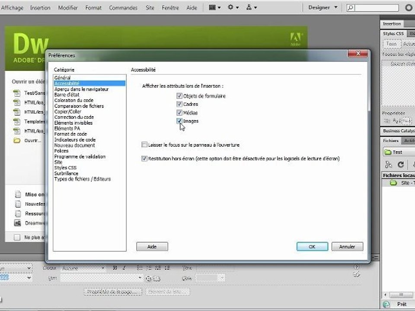This screenshot has width=415, height=311.
Task: Switch to the Styles CSS tab
Action: click(393, 34)
